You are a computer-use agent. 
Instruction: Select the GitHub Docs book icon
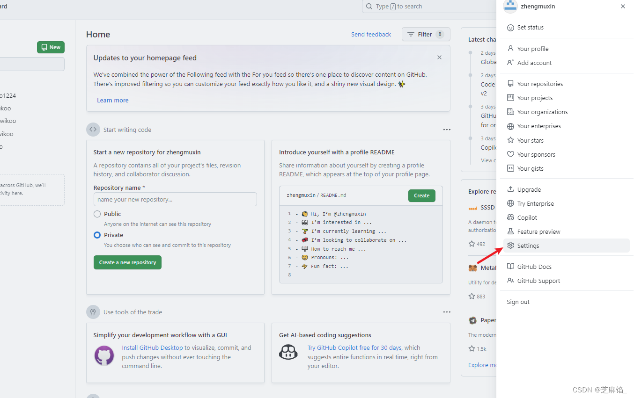click(510, 266)
